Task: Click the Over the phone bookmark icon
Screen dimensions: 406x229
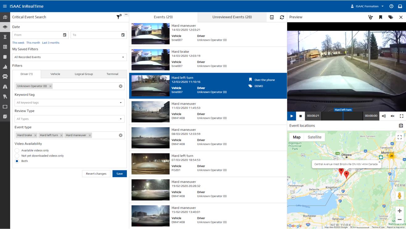Action: coord(250,80)
